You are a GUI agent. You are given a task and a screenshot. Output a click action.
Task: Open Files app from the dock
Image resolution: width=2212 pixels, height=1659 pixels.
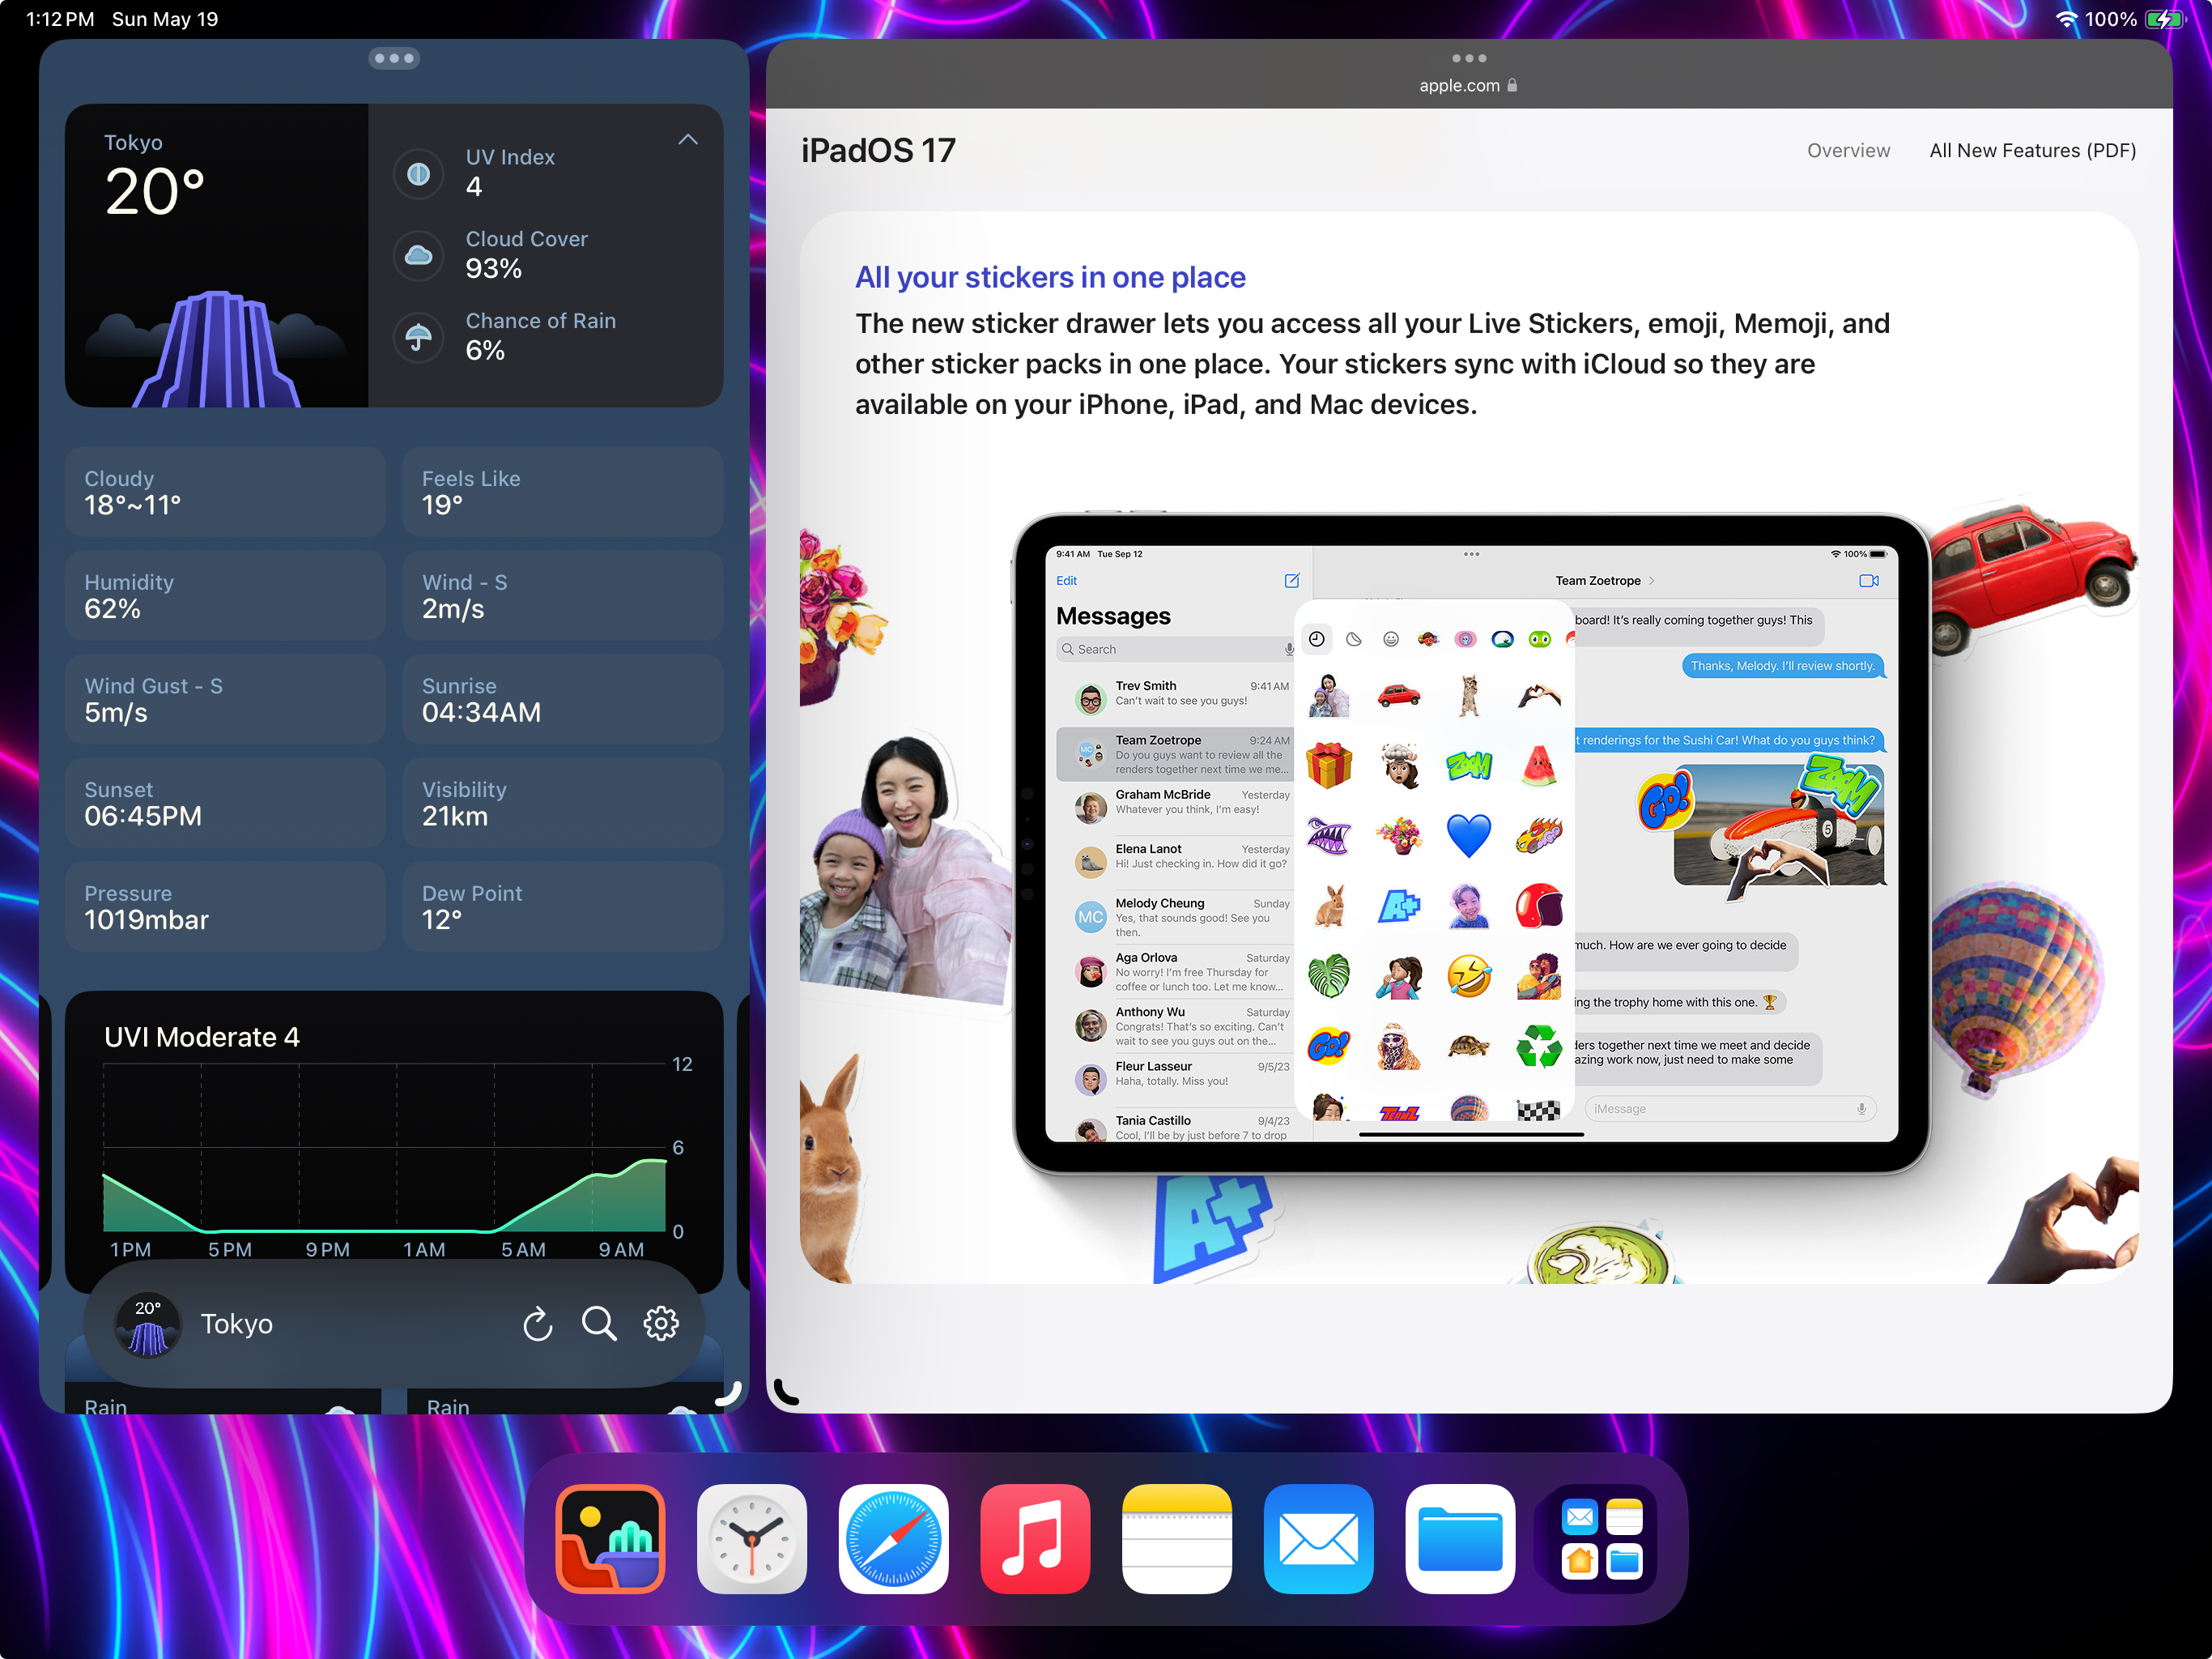[1460, 1538]
